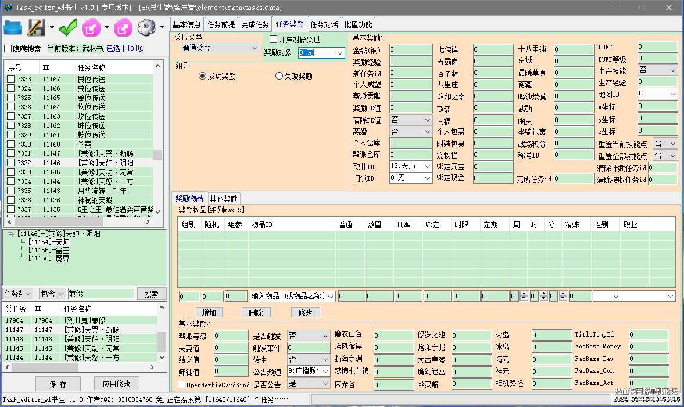Toggle the 隐藏搜索 checkbox

(8, 49)
